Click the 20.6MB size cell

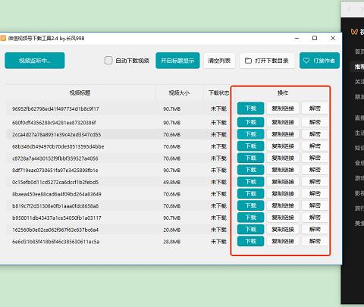pos(172,230)
